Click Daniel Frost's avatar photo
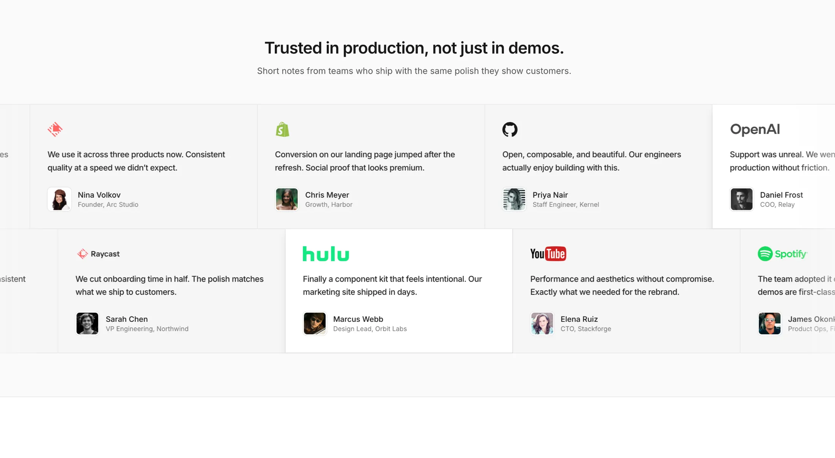835x458 pixels. [742, 199]
